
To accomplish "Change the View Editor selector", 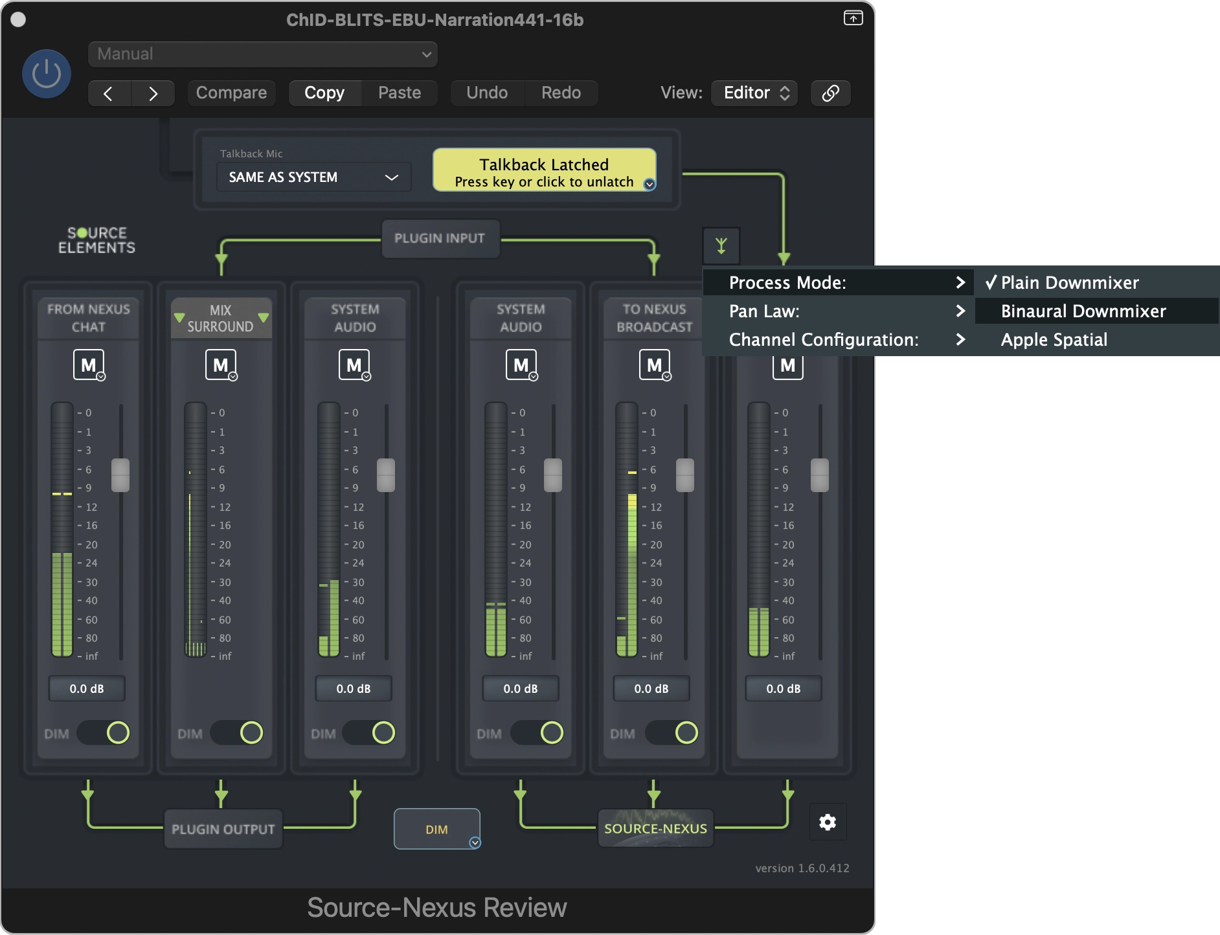I will (x=755, y=93).
